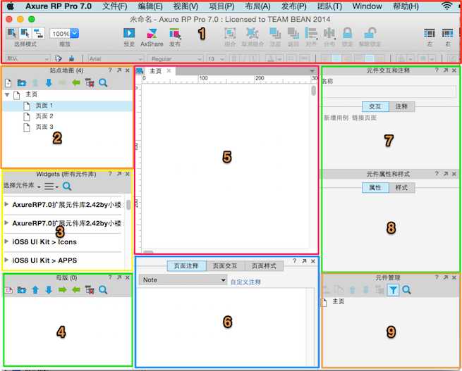Open the Apple menu
The image size is (462, 371).
(x=11, y=6)
